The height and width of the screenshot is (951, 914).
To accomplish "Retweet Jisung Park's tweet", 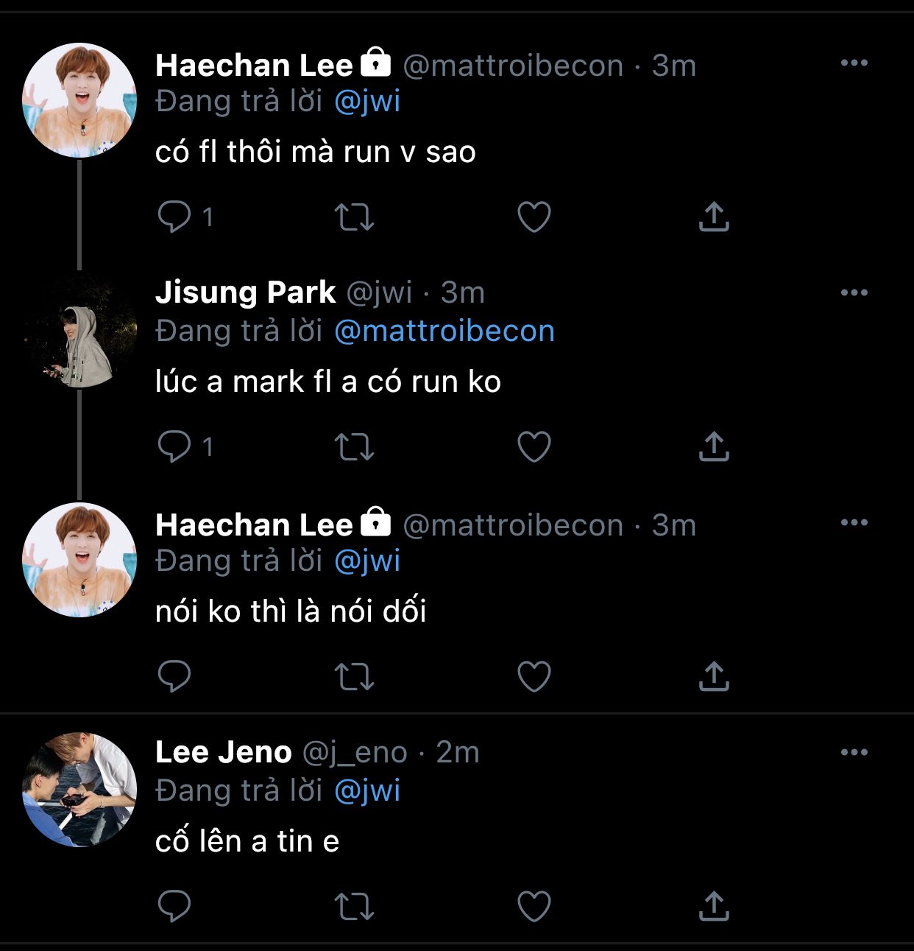I will coord(354,446).
